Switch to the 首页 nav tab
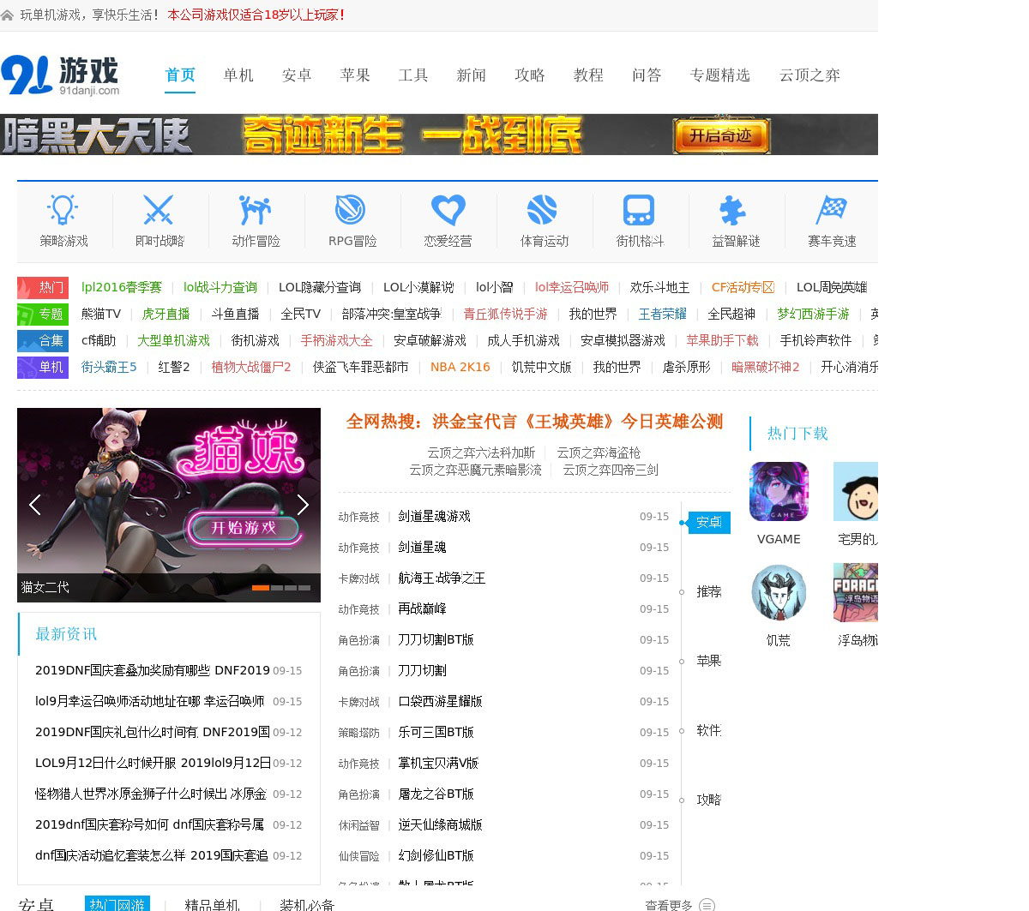This screenshot has width=1029, height=911. tap(180, 75)
